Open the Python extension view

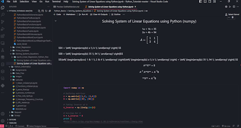(2, 86)
